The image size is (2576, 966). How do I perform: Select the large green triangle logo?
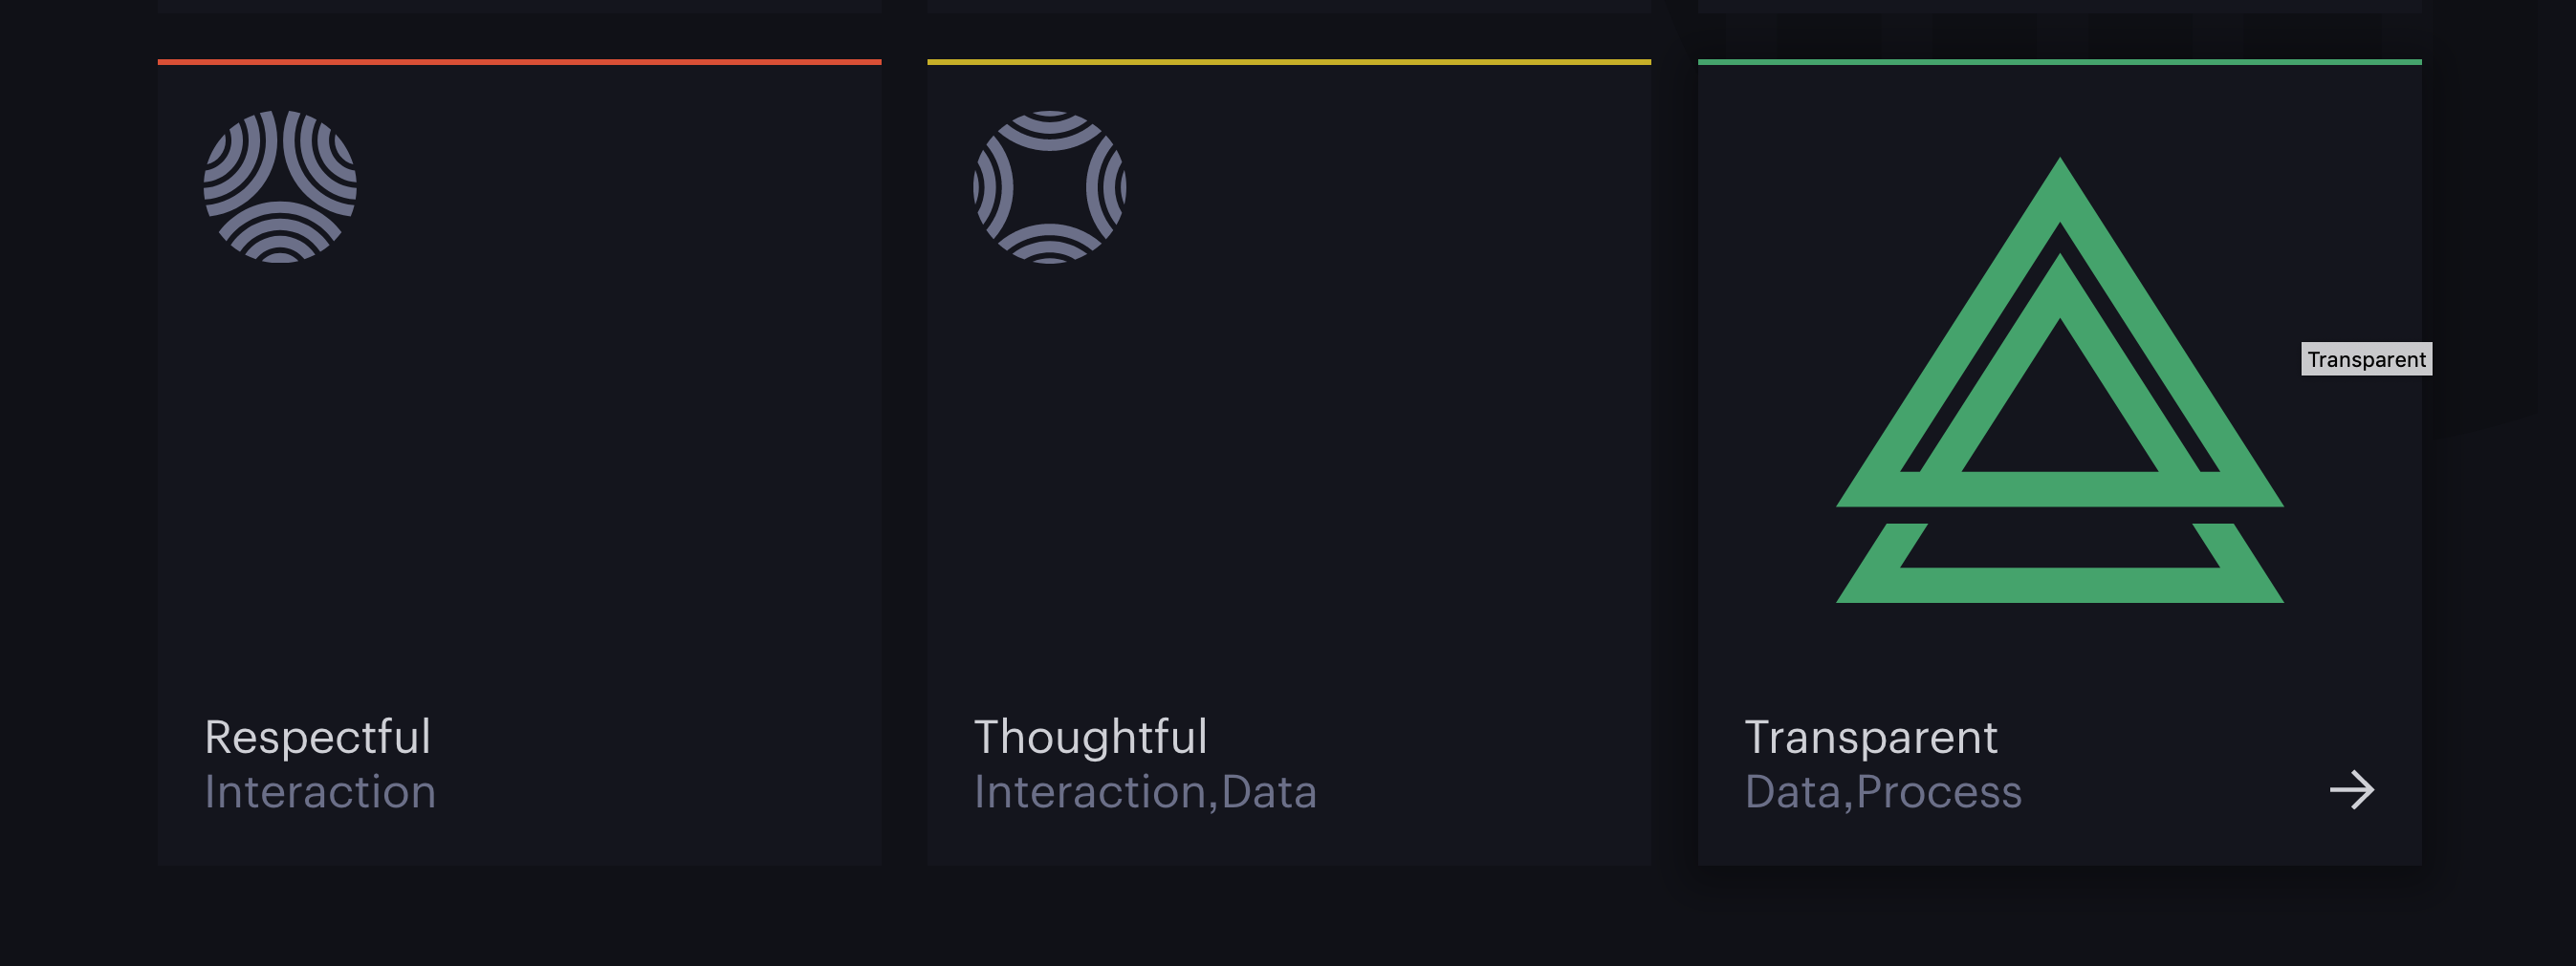[2059, 379]
